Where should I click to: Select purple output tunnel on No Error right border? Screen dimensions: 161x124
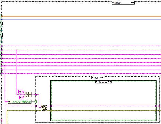point(156,106)
